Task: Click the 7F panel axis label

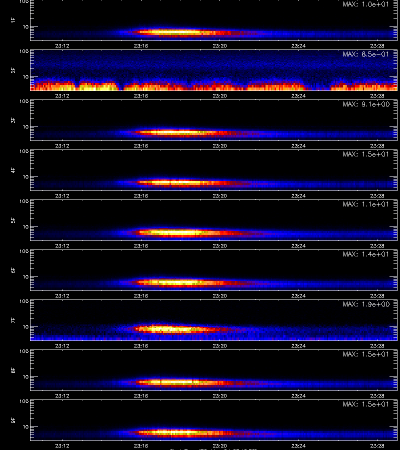Action: pos(13,320)
